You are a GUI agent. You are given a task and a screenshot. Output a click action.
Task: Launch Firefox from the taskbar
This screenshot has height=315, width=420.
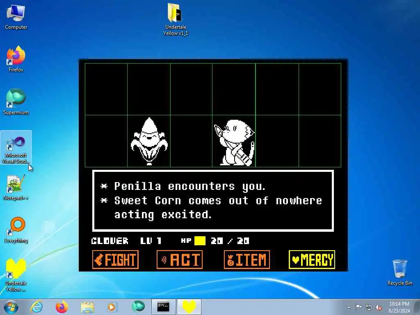tap(62, 307)
